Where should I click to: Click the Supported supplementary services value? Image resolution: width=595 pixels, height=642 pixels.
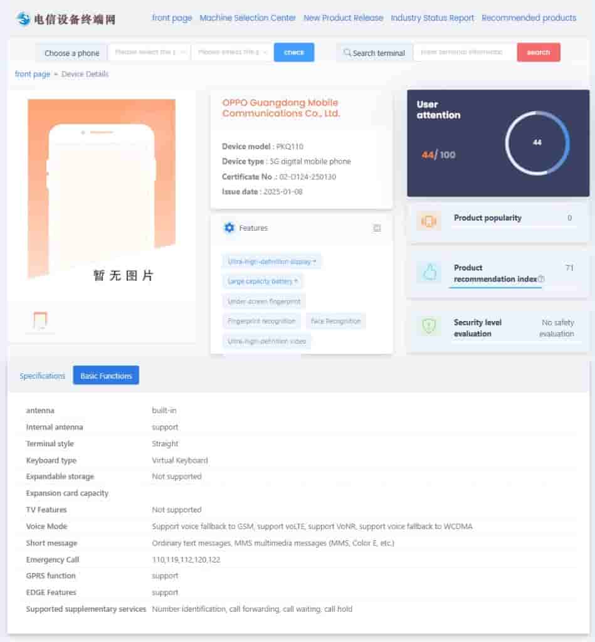[x=252, y=609]
